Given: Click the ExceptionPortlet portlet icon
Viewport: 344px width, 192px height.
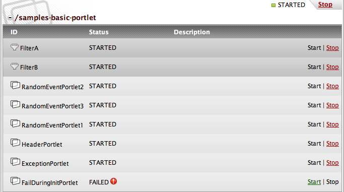Looking at the screenshot, I should (15, 162).
